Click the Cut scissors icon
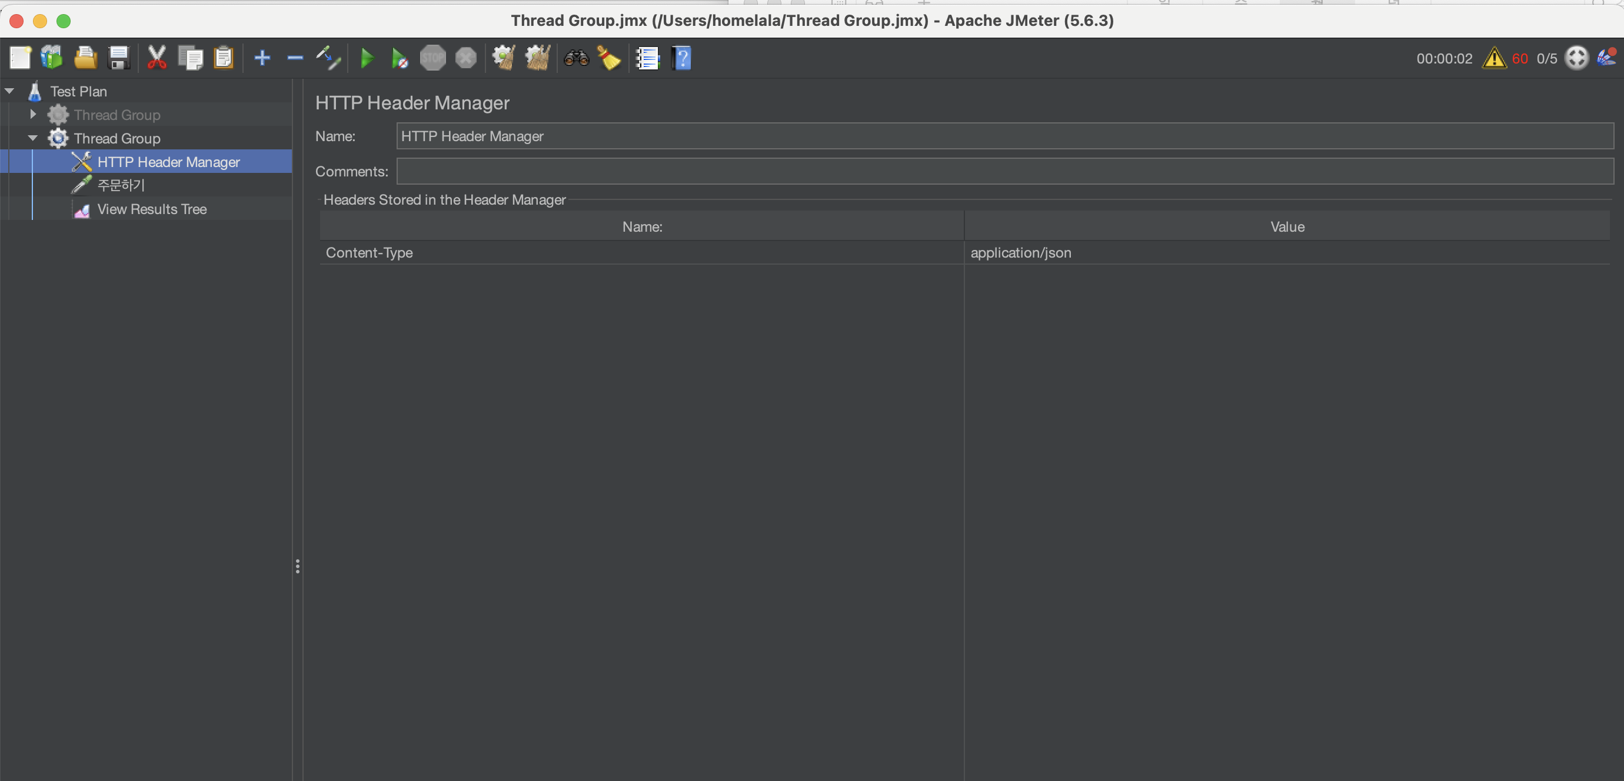Screen dimensions: 1624x781 157,59
